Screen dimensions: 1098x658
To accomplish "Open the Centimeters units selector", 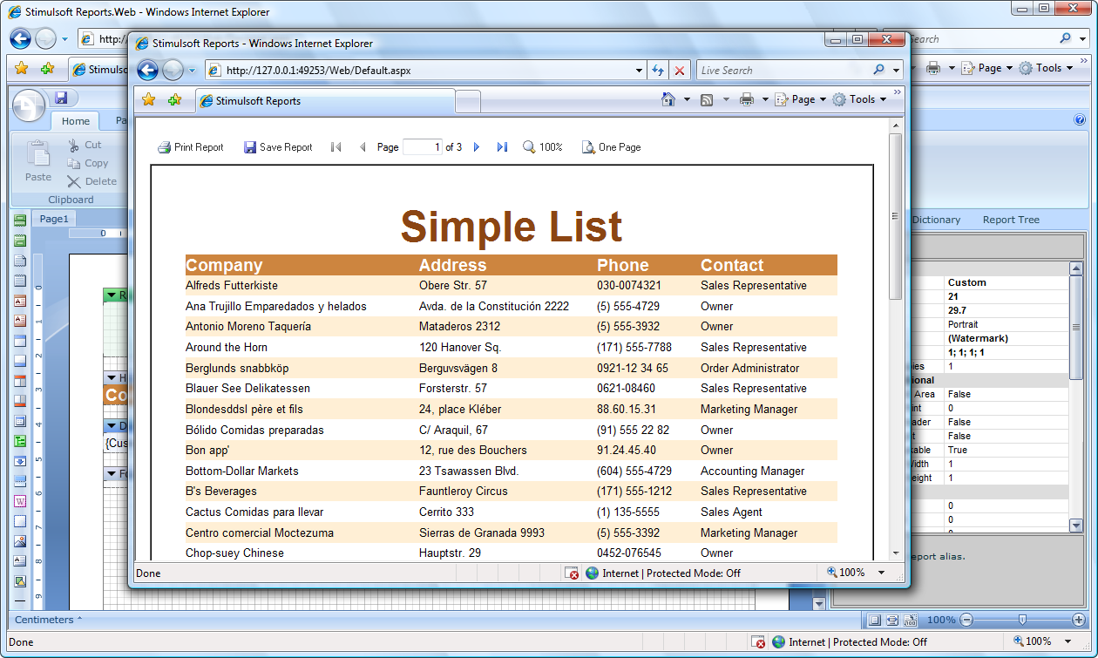I will 48,620.
